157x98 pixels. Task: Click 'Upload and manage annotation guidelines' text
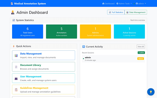click(x=40, y=92)
